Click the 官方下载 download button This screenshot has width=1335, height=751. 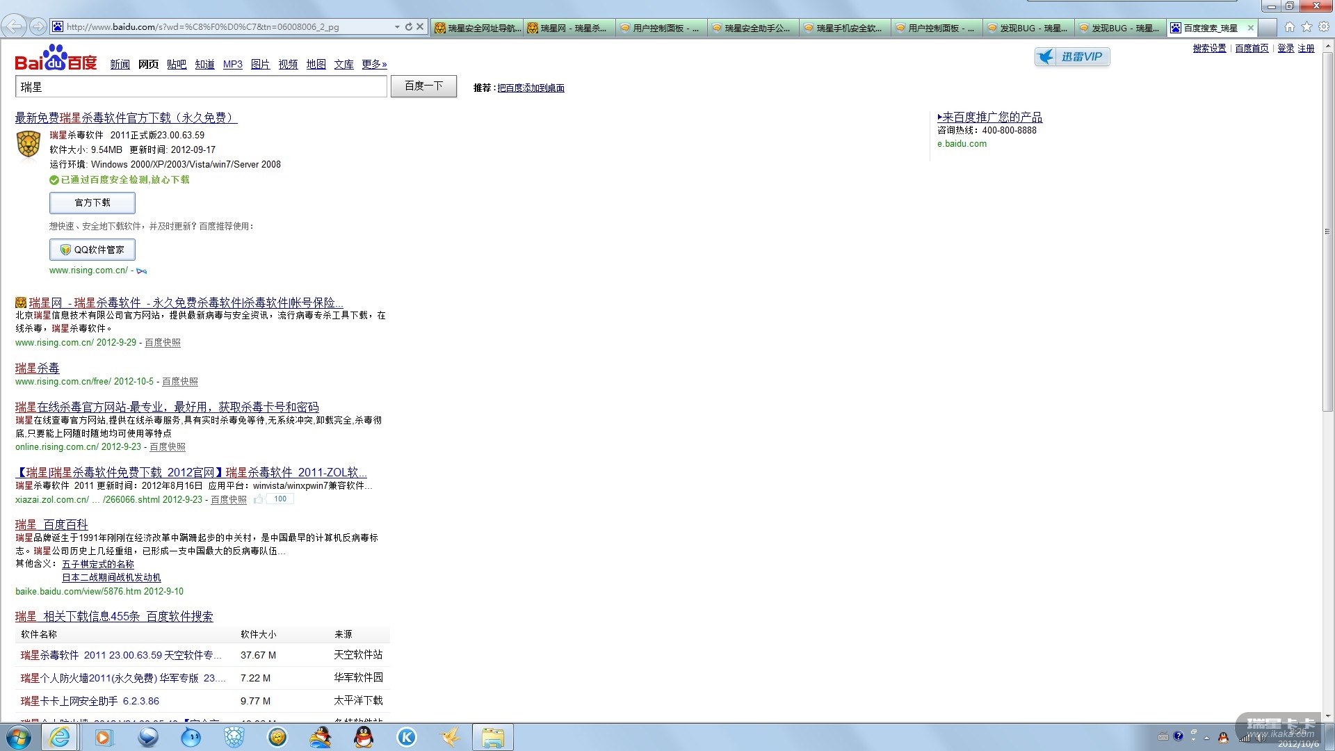pyautogui.click(x=92, y=203)
